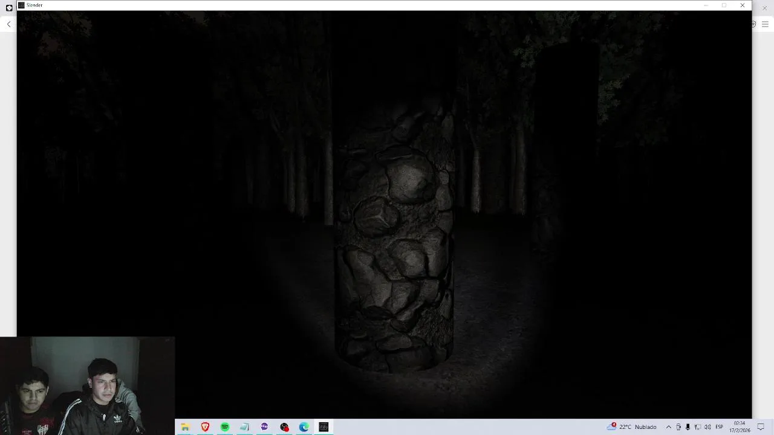This screenshot has width=774, height=435.
Task: Click the back arrow in background window
Action: (x=8, y=24)
